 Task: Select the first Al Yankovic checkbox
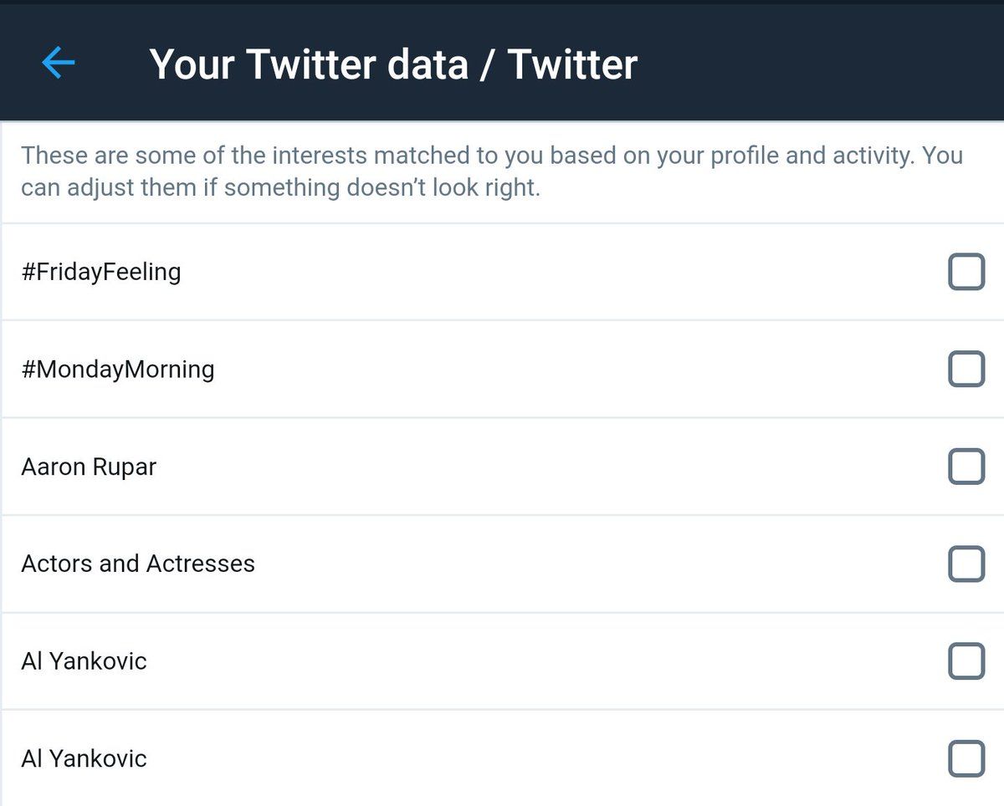click(966, 661)
